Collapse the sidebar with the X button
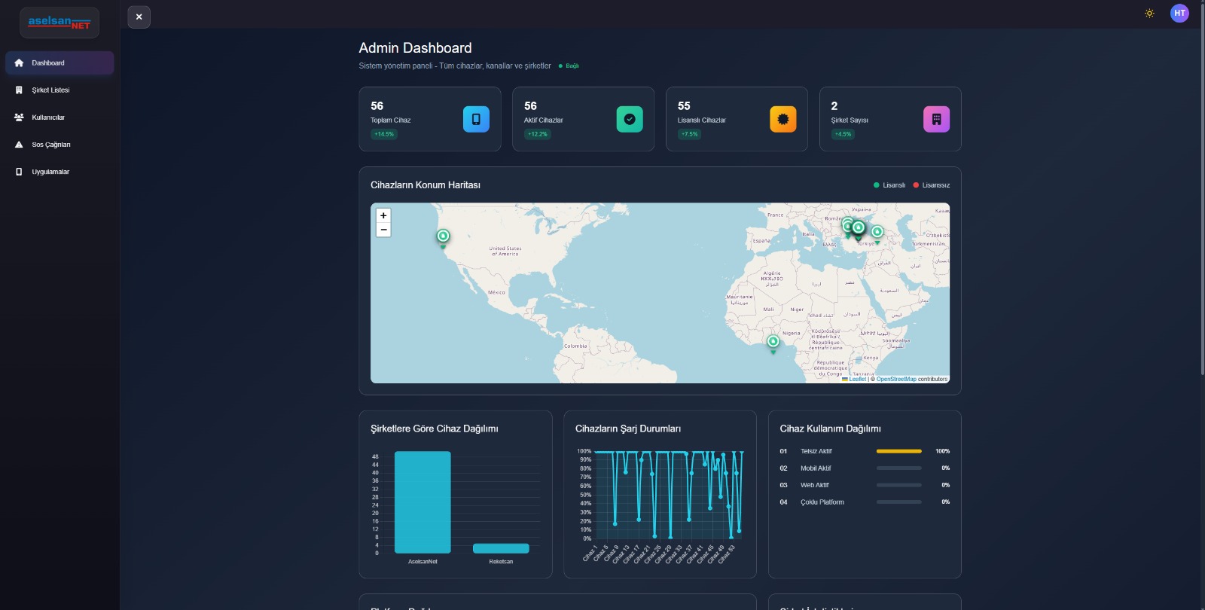The image size is (1205, 610). [x=139, y=17]
